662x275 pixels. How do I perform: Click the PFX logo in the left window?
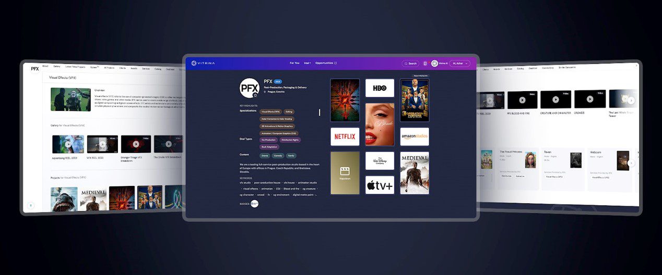(34, 68)
